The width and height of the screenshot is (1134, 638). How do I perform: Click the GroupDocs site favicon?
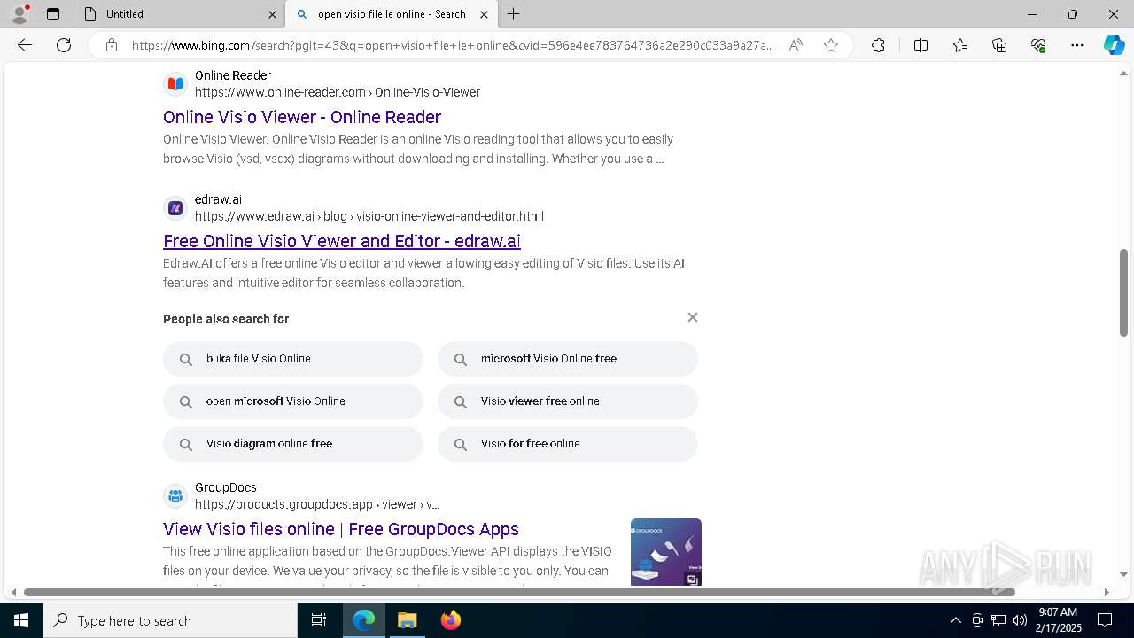(175, 496)
